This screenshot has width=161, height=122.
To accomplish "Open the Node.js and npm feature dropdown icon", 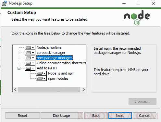I will point(41,73).
